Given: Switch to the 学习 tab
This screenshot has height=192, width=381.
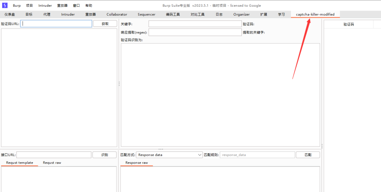Looking at the screenshot, I should point(282,15).
